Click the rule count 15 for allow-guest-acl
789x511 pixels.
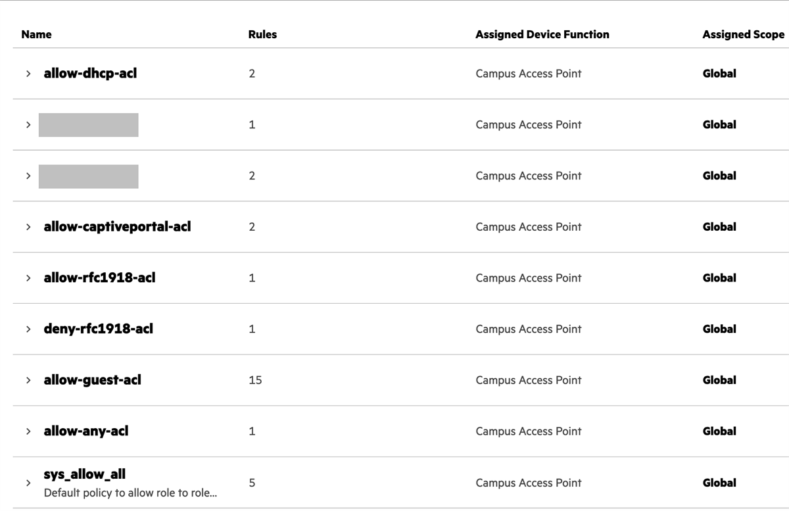tap(255, 380)
